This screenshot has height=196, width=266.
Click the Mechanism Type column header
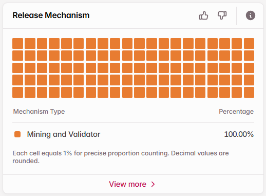[x=39, y=112]
